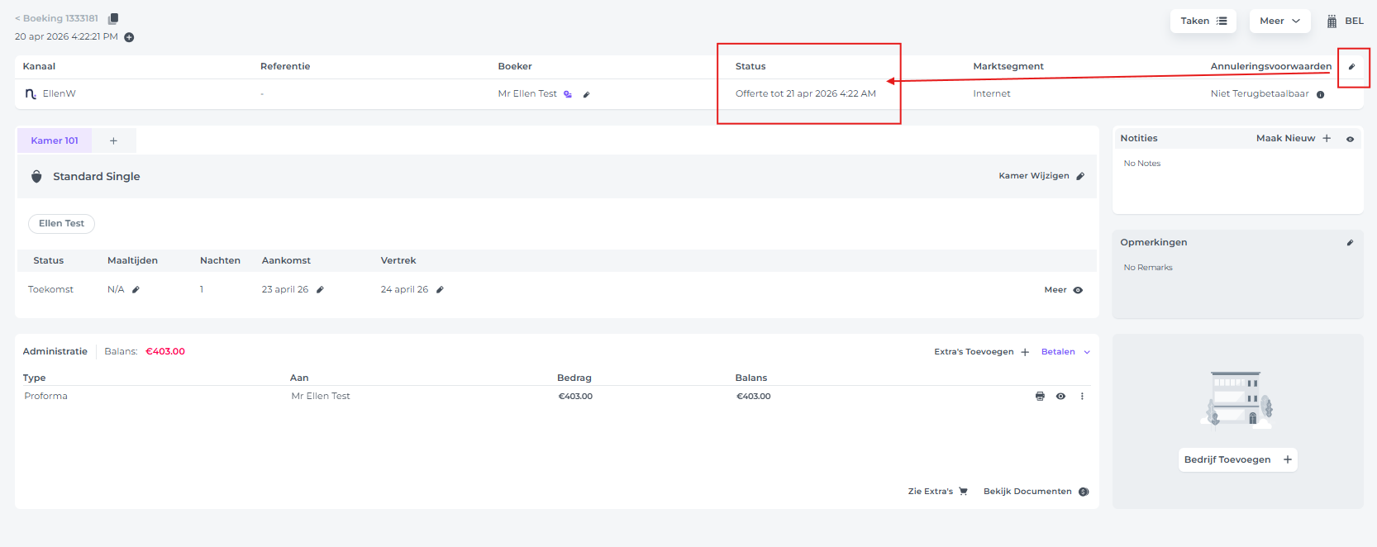Open the three-dot menu on Proforma row
Viewport: 1377px width, 547px height.
point(1082,397)
